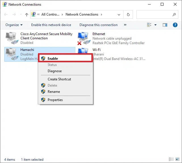Expand the chevron before All Contro...
Screen dimensions: 182x163
click(x=38, y=14)
